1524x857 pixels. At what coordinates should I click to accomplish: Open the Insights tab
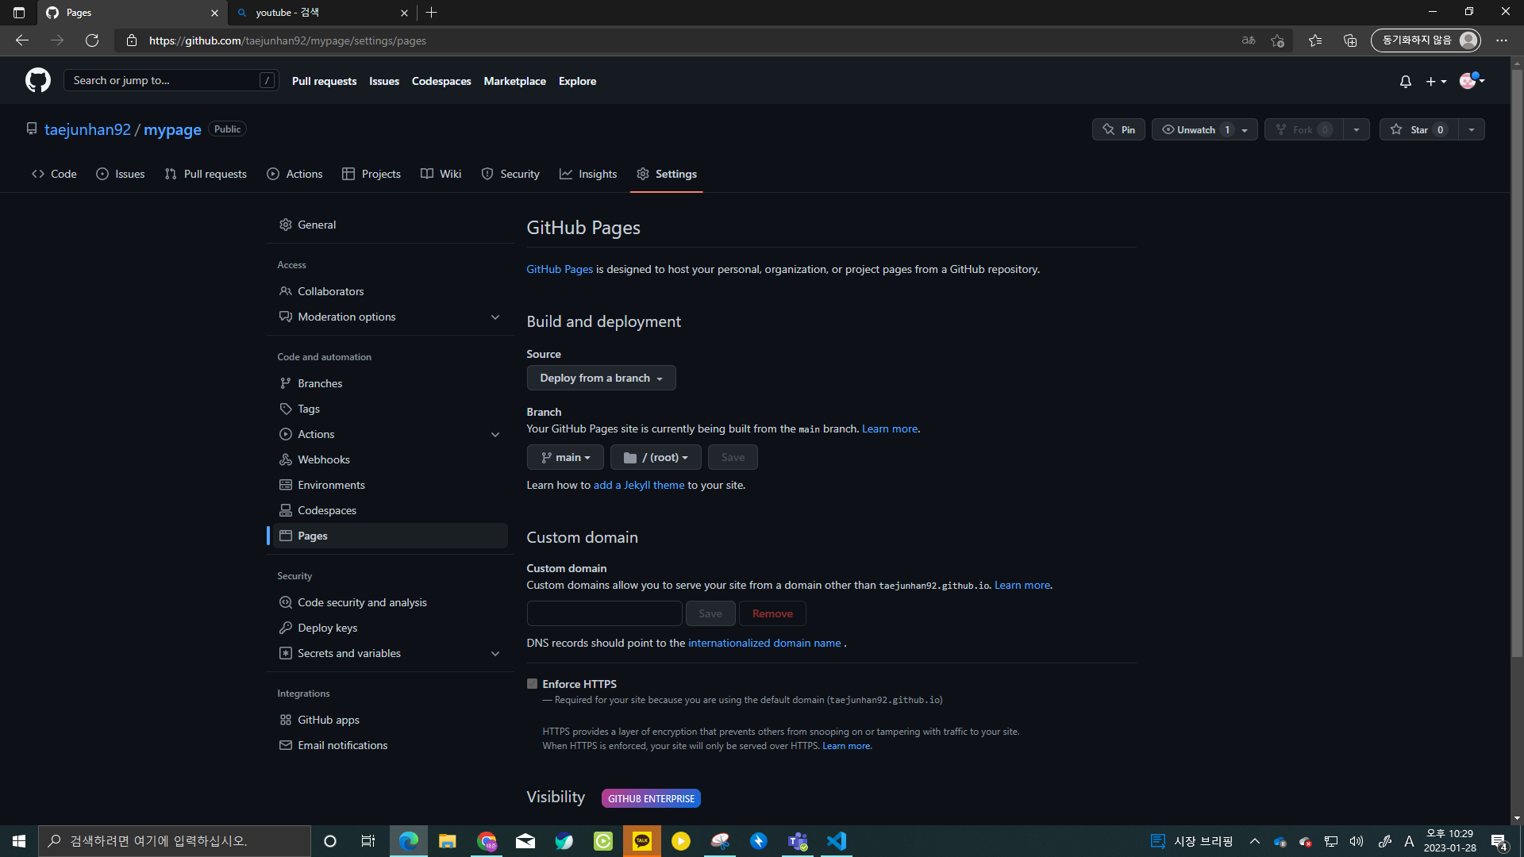coord(588,174)
